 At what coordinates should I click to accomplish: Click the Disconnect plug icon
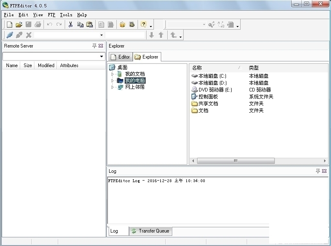click(x=19, y=35)
